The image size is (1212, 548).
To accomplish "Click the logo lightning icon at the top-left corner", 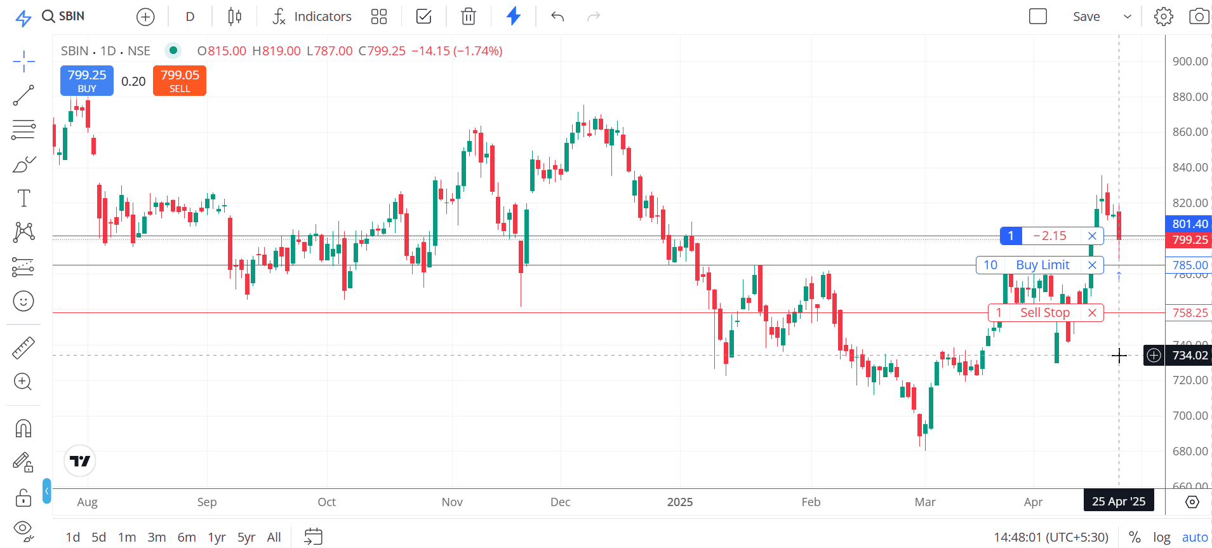I will pyautogui.click(x=23, y=18).
